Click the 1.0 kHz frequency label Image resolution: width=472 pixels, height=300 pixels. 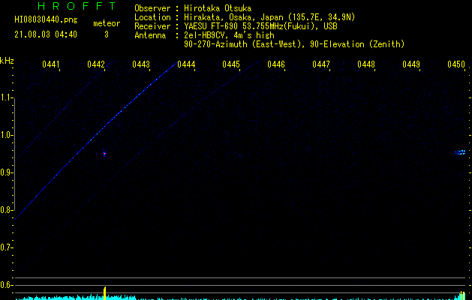click(x=6, y=135)
